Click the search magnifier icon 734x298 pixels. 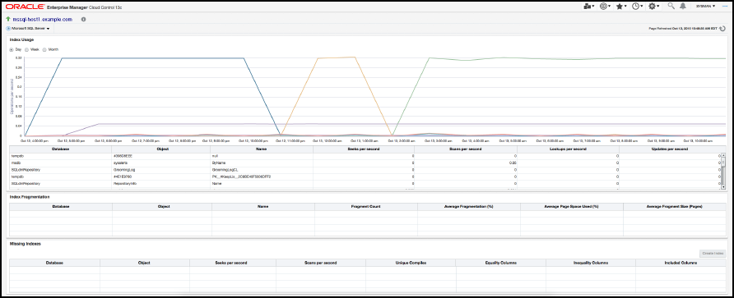point(671,6)
